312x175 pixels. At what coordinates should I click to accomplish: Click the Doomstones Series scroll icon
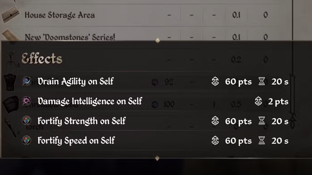point(10,36)
